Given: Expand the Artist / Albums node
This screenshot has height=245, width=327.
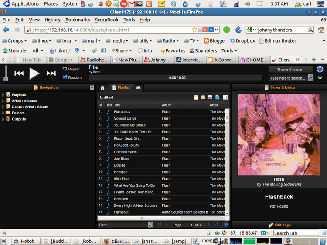Looking at the screenshot, I should point(3,101).
